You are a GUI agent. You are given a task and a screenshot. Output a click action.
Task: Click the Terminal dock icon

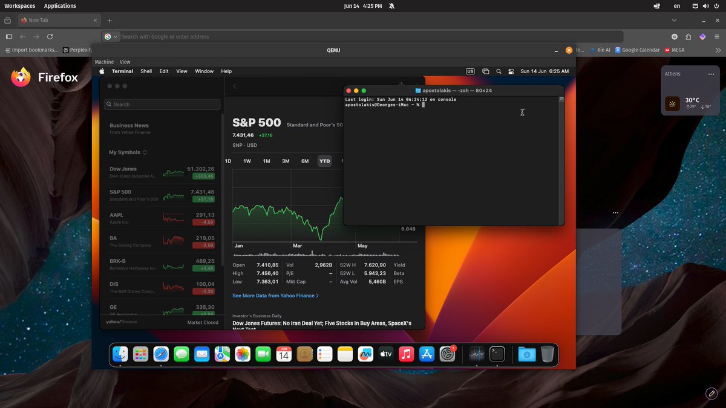(x=497, y=354)
